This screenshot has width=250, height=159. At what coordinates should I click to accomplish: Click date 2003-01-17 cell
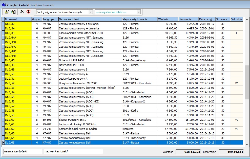207,24
